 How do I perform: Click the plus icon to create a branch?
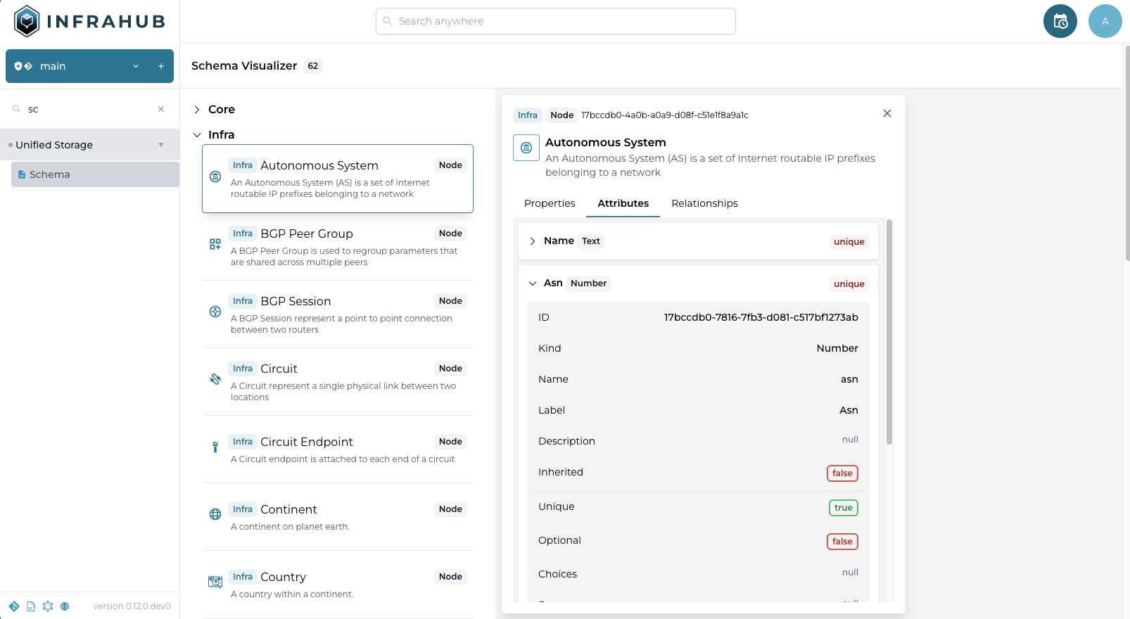point(161,66)
